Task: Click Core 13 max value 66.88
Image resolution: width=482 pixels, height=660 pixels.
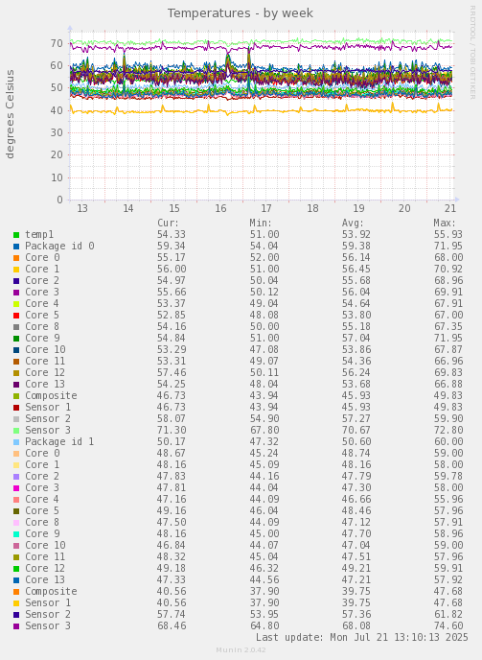Action: pos(448,384)
